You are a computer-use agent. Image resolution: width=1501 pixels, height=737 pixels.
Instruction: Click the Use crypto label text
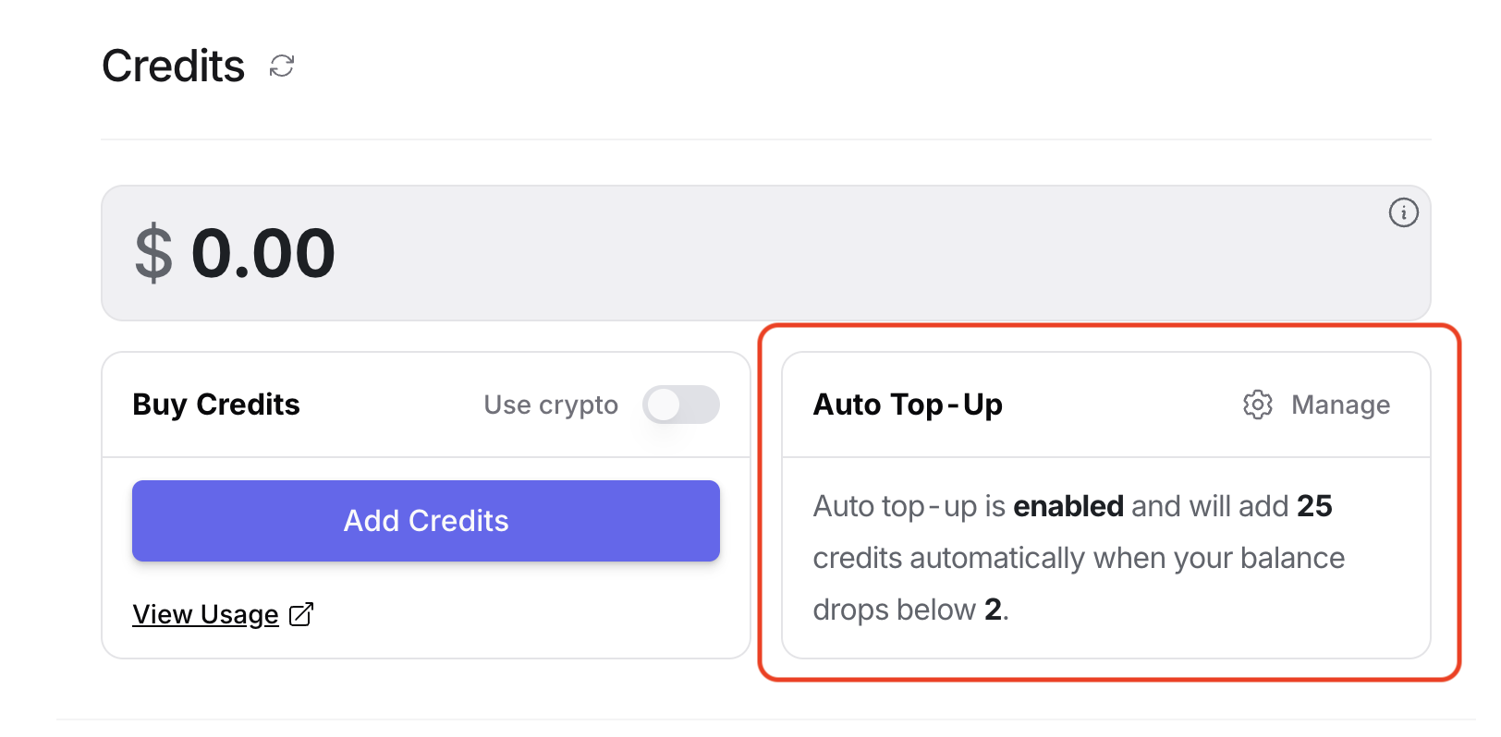click(551, 405)
